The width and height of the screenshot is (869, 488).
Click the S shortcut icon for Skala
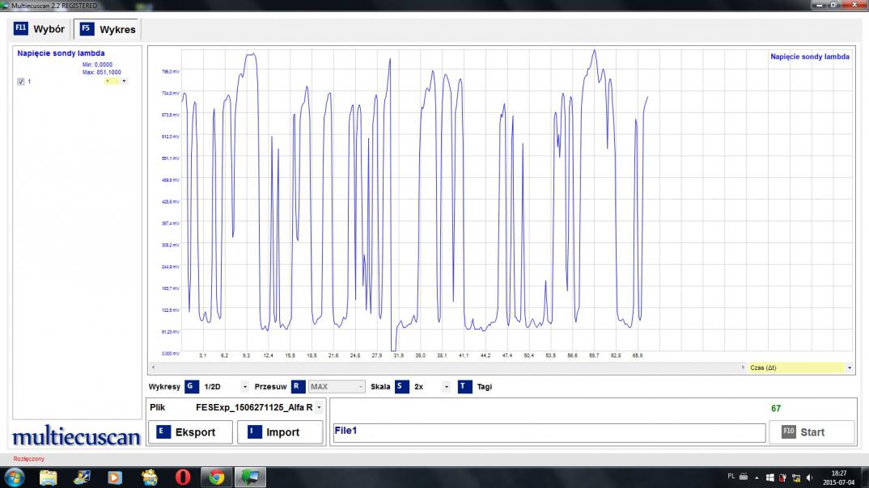(401, 387)
